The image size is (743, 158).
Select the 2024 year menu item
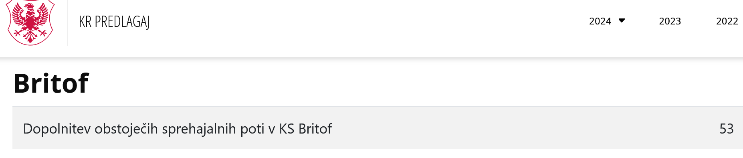coord(600,21)
